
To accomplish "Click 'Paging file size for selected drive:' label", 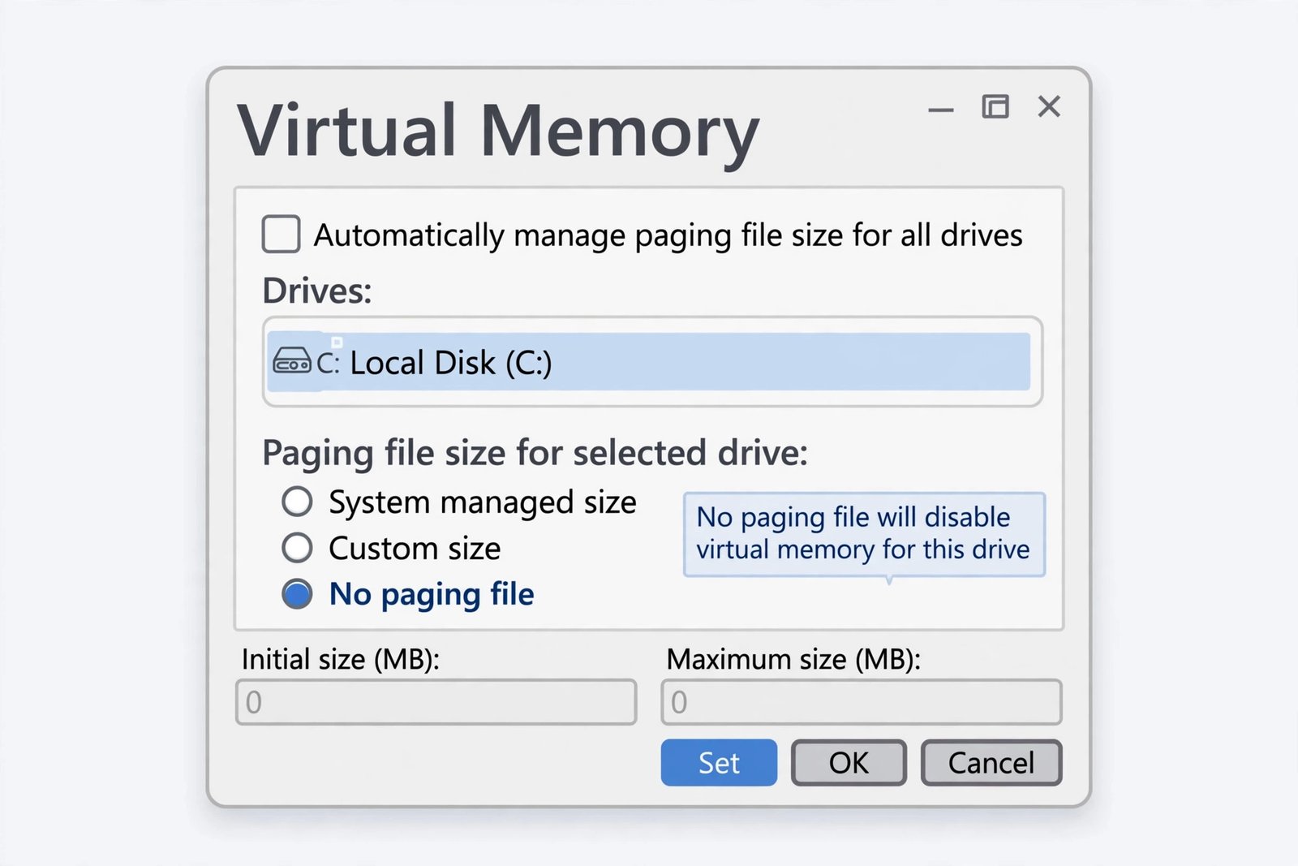I will (x=535, y=453).
